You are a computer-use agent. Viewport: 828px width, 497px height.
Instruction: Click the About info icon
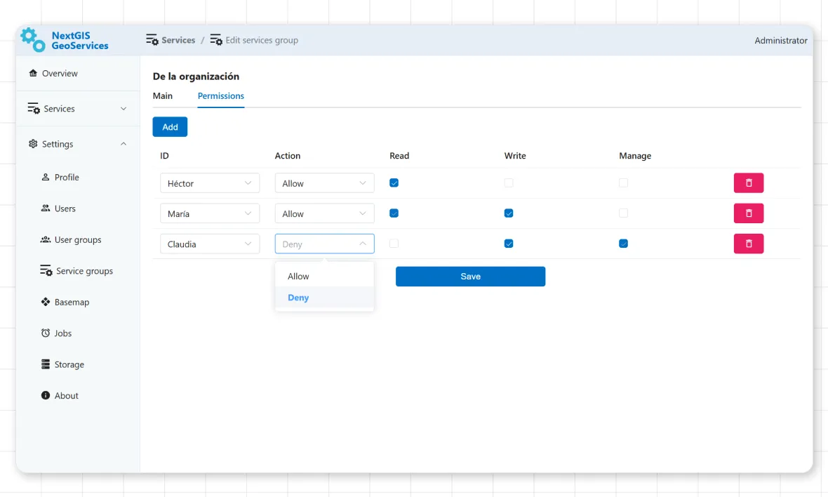(x=46, y=395)
